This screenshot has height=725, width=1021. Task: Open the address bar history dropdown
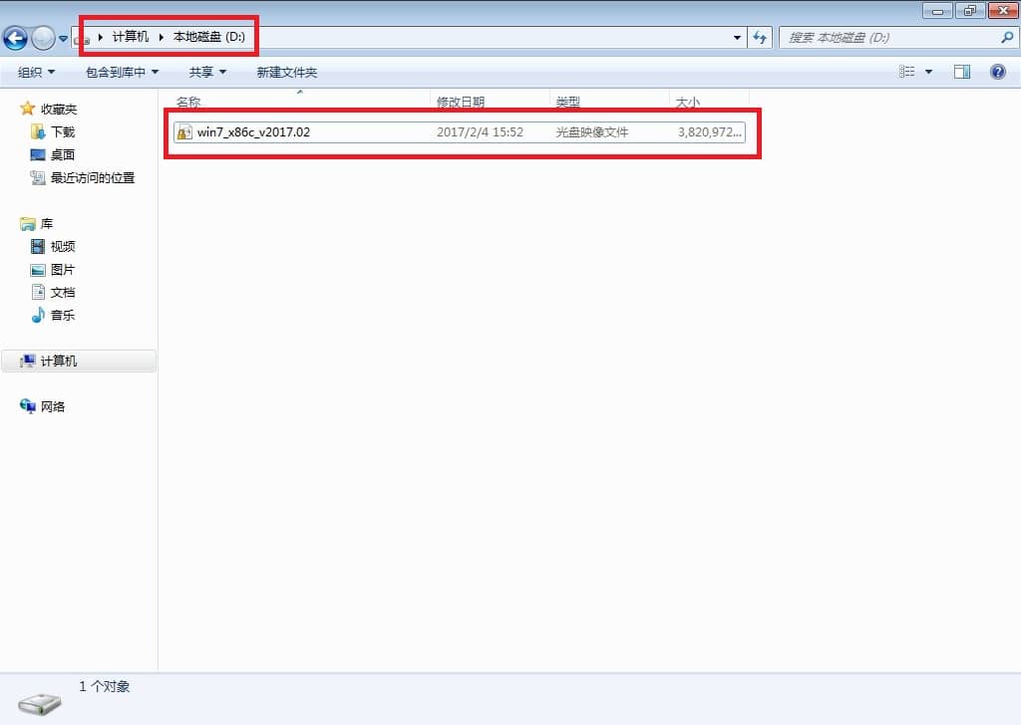coord(738,38)
